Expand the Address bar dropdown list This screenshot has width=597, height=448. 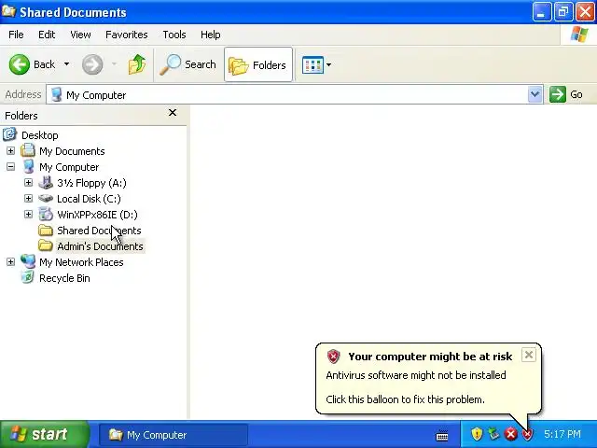[535, 94]
